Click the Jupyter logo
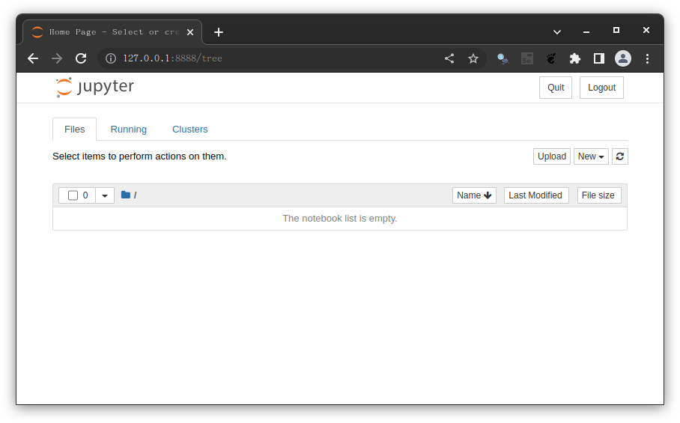This screenshot has width=680, height=423. pyautogui.click(x=95, y=87)
